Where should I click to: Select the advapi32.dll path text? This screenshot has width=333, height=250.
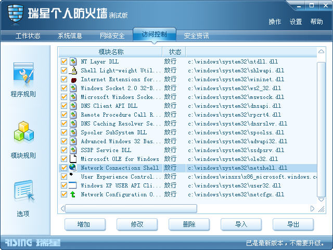(237, 141)
